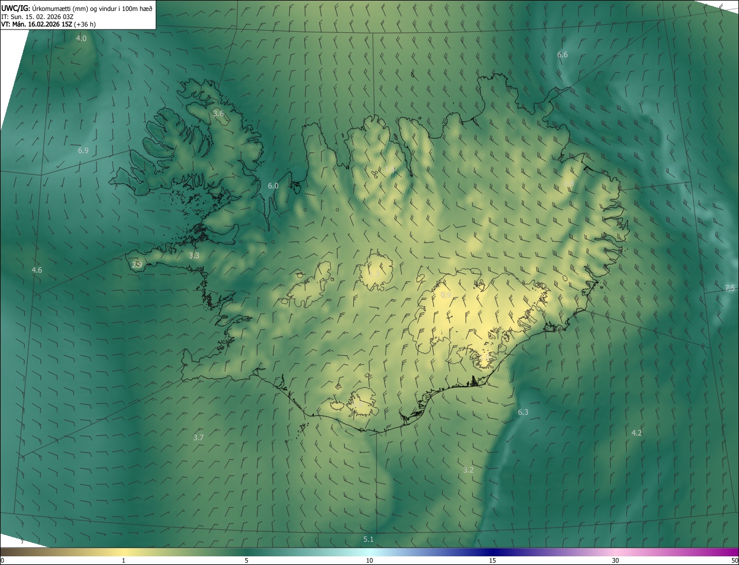The image size is (739, 565).
Task: Click the map value 4.6
Action: (x=37, y=270)
